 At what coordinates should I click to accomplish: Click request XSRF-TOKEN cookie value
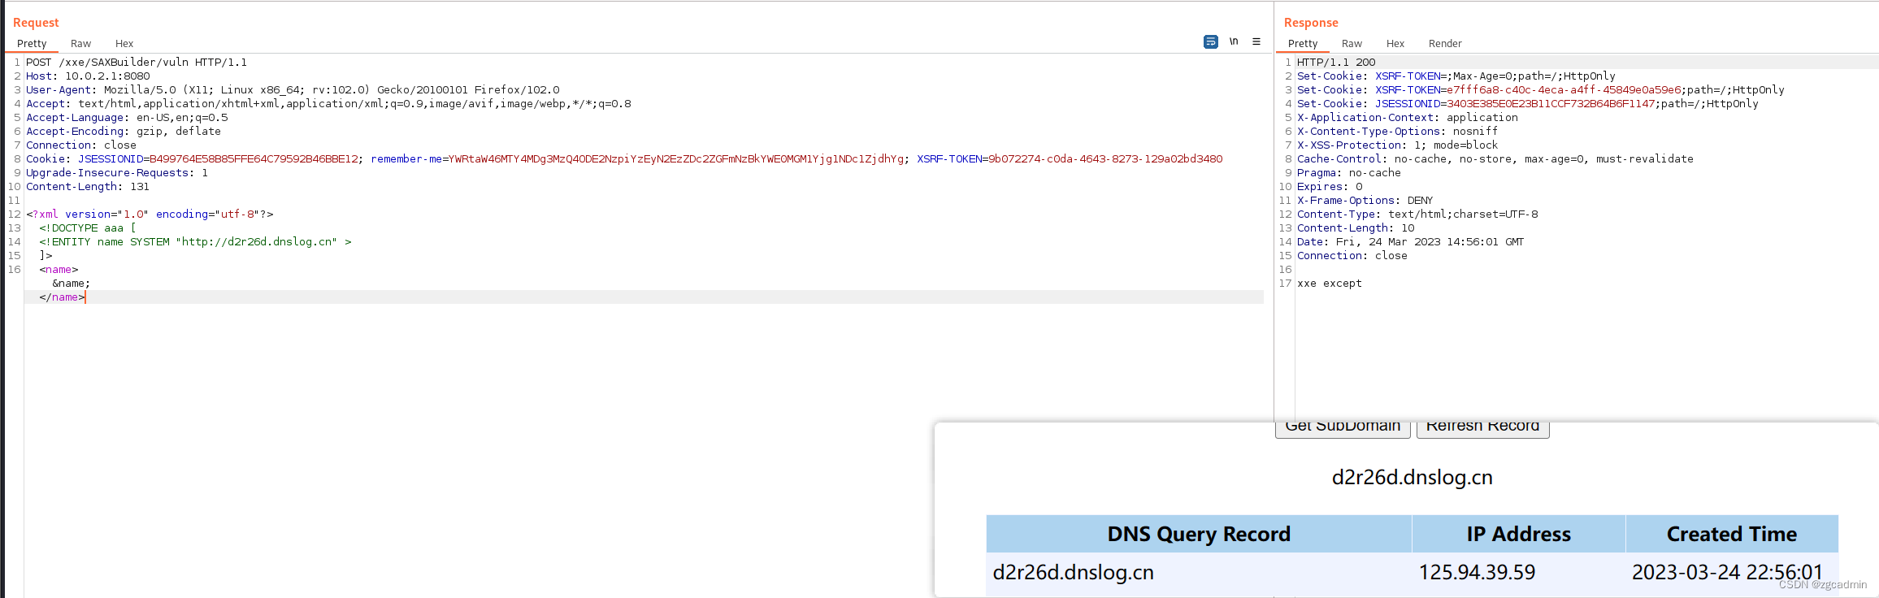coord(1105,159)
